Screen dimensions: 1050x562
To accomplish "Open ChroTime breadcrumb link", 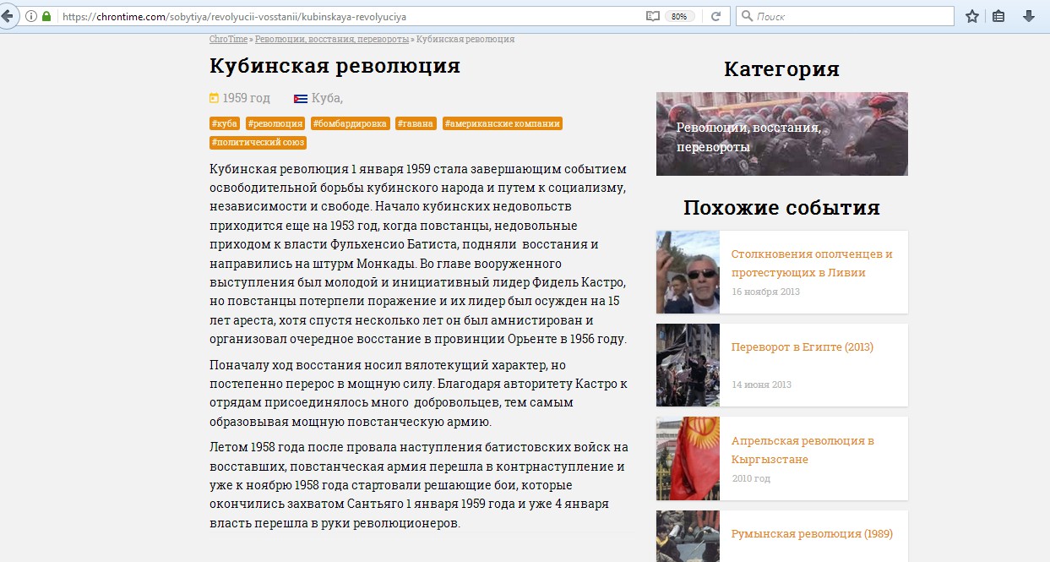I will pos(228,39).
